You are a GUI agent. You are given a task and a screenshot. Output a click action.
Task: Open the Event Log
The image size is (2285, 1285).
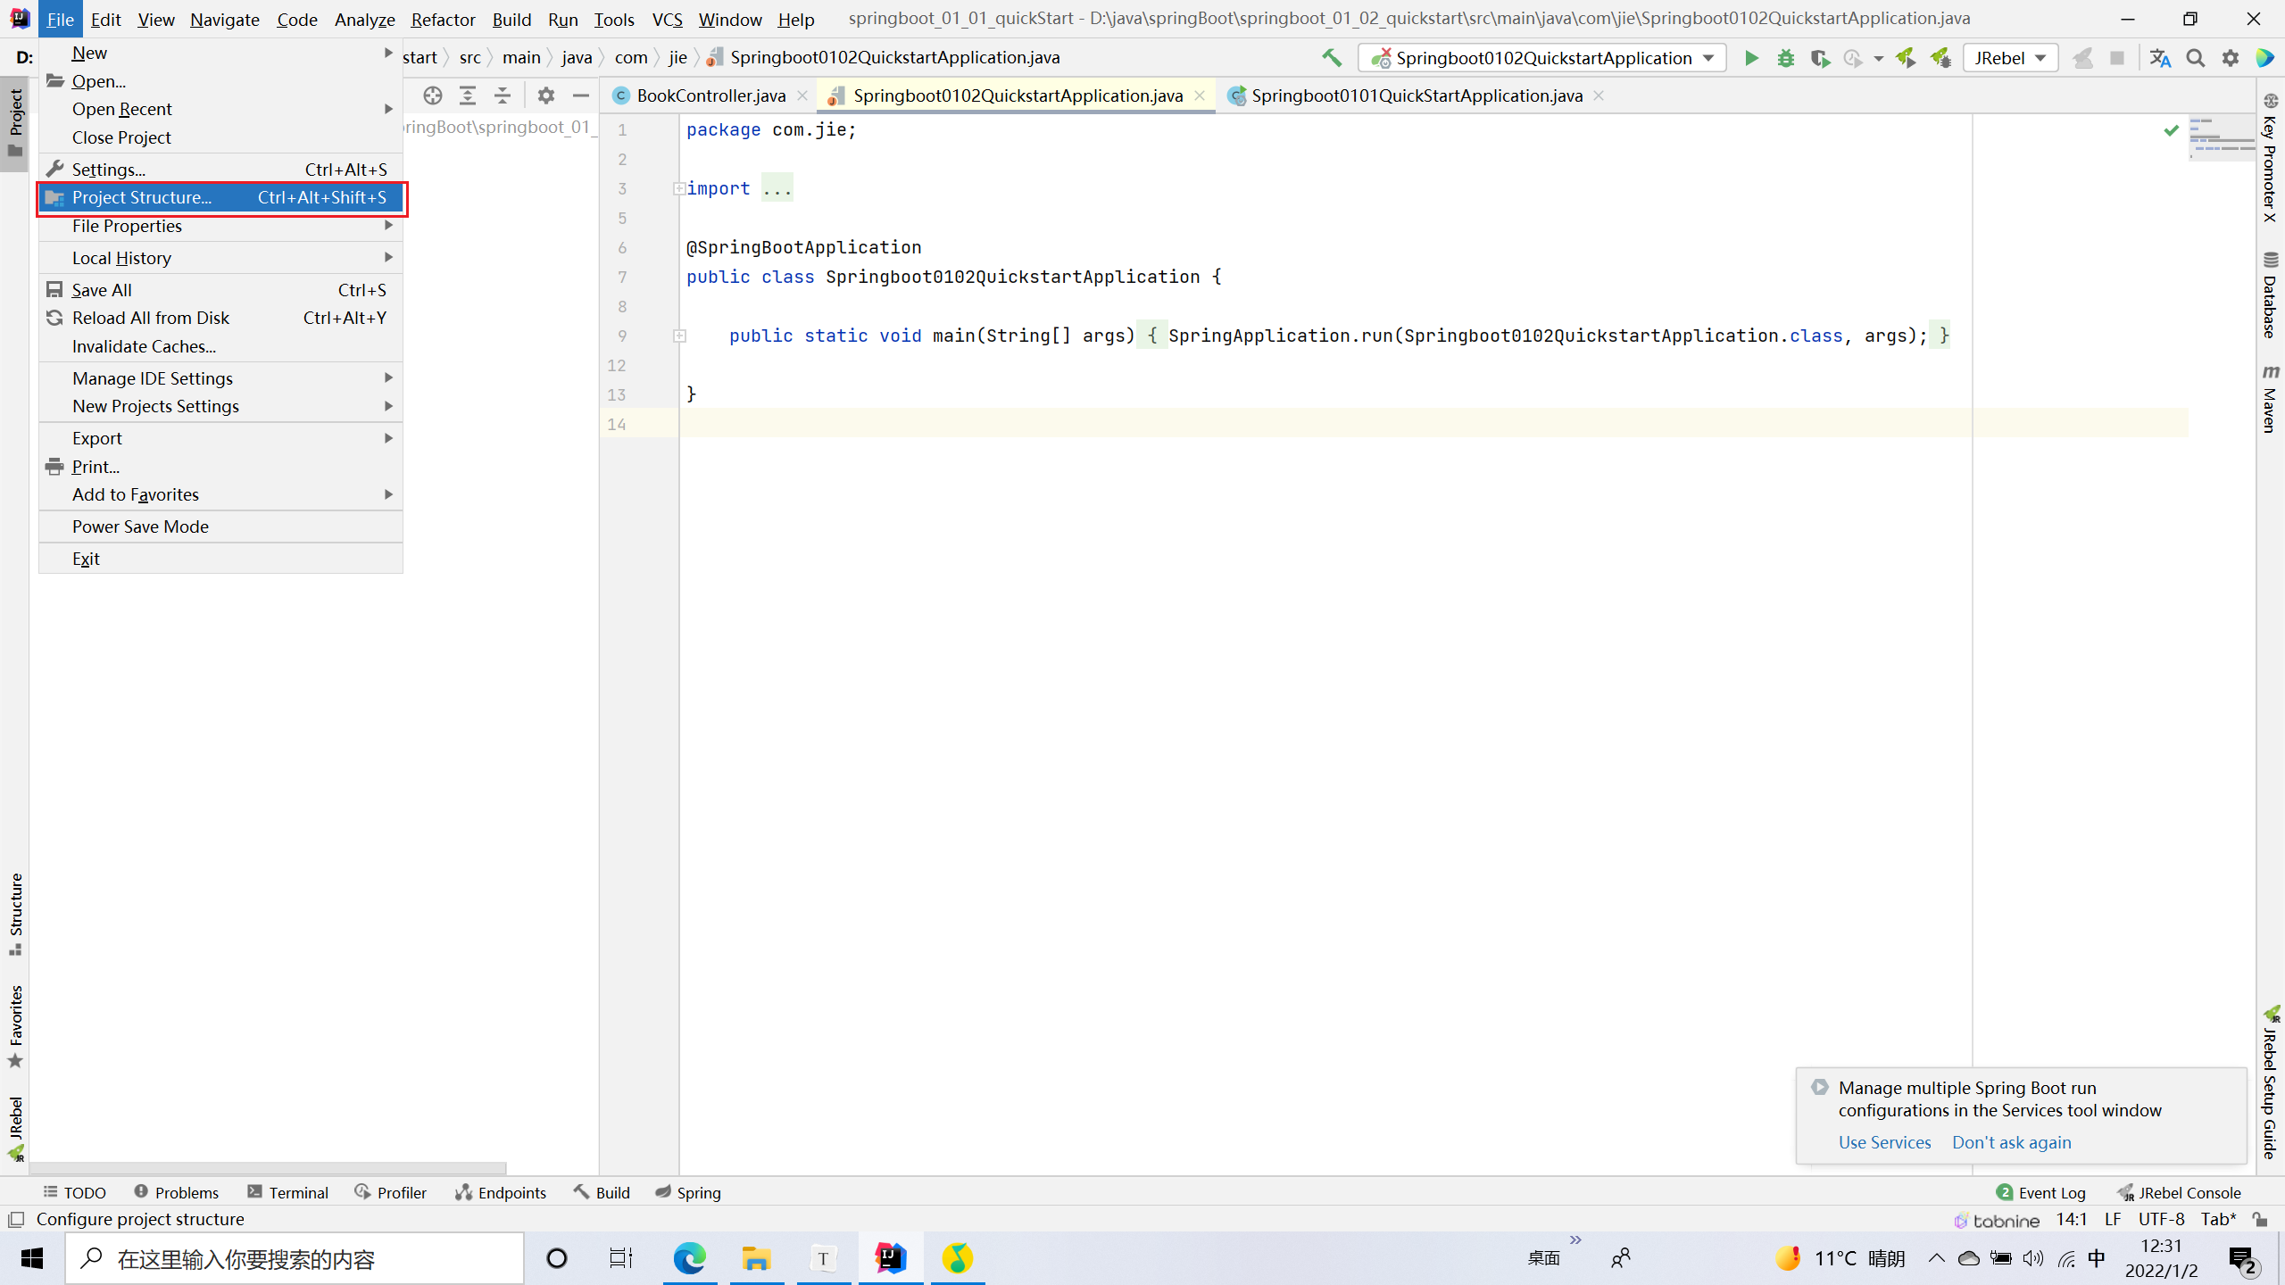point(2041,1192)
